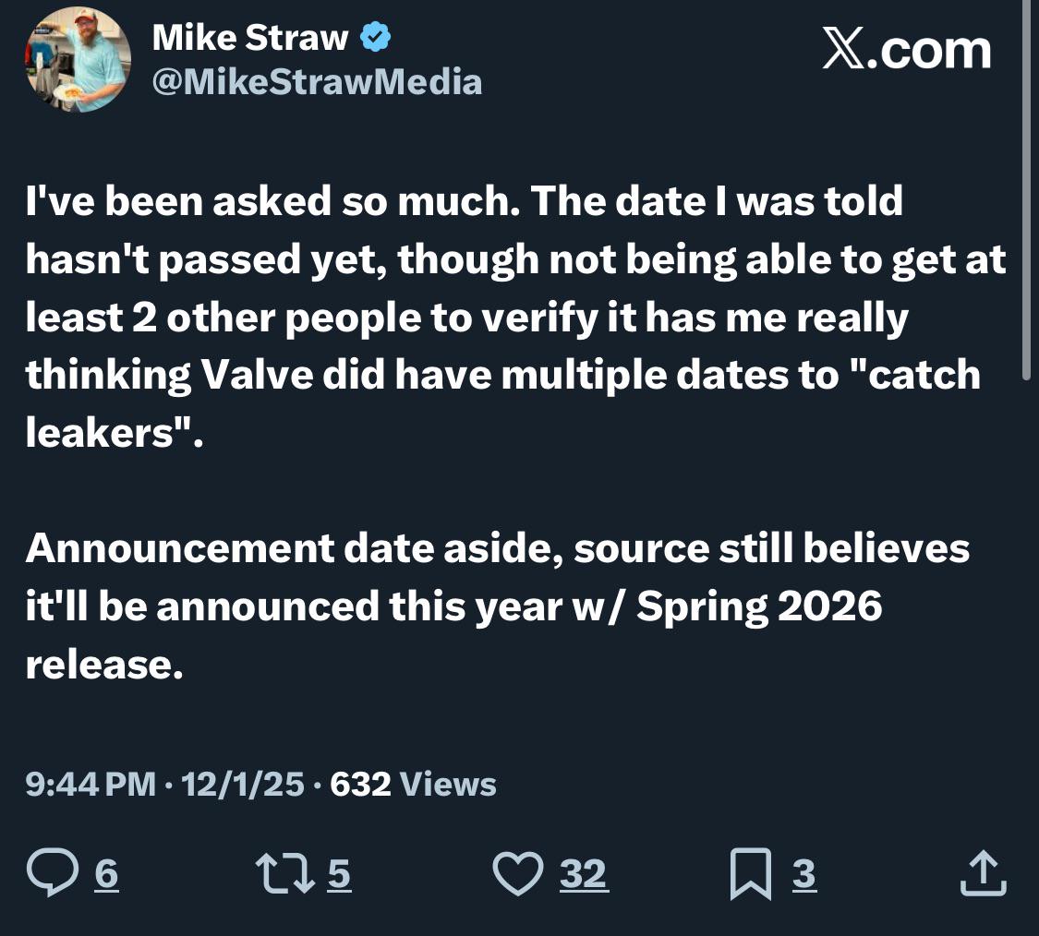The height and width of the screenshot is (936, 1039).
Task: Click the bookmark count 3
Action: (x=804, y=873)
